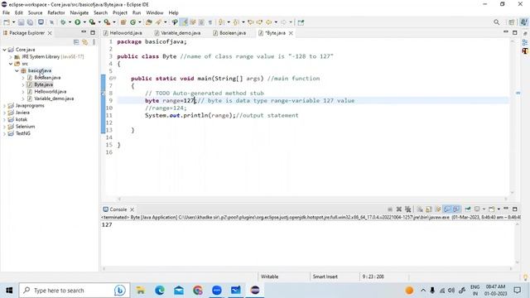Close the Console view tab

pyautogui.click(x=132, y=209)
